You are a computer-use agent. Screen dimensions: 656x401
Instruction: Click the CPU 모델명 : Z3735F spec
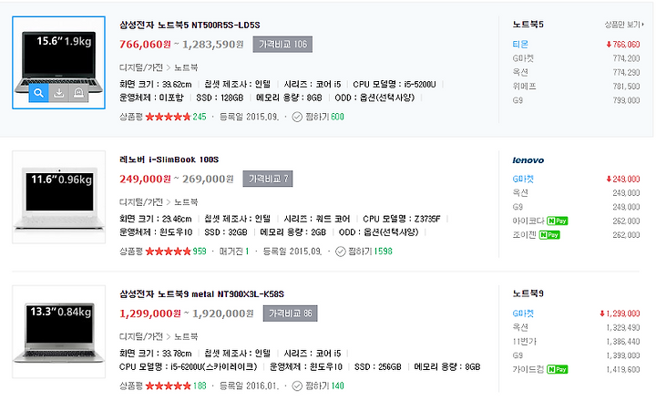pyautogui.click(x=401, y=219)
